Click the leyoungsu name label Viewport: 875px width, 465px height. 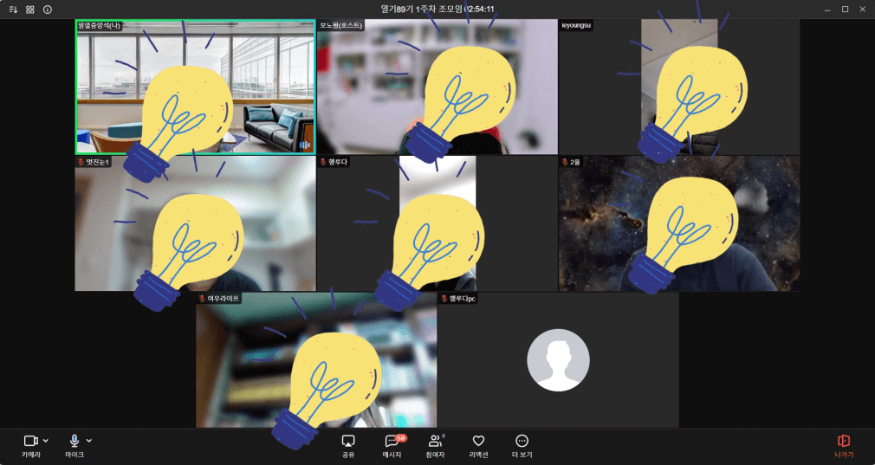[x=576, y=26]
